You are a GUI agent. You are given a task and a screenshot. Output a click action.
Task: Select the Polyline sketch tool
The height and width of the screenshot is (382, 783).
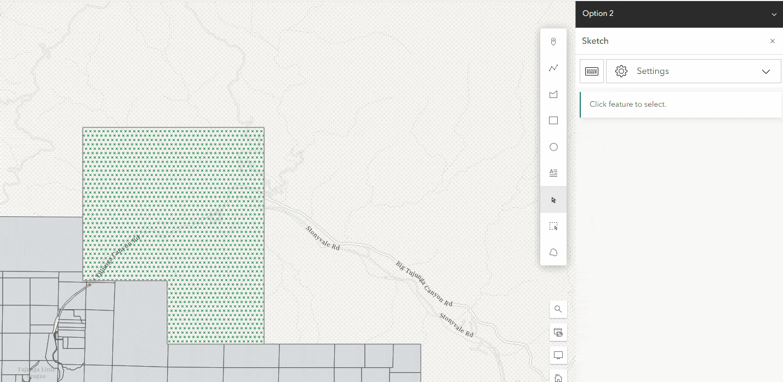tap(553, 67)
